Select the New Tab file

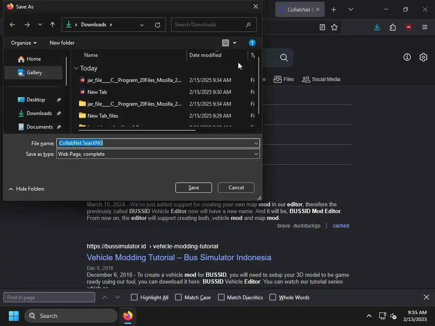[97, 92]
